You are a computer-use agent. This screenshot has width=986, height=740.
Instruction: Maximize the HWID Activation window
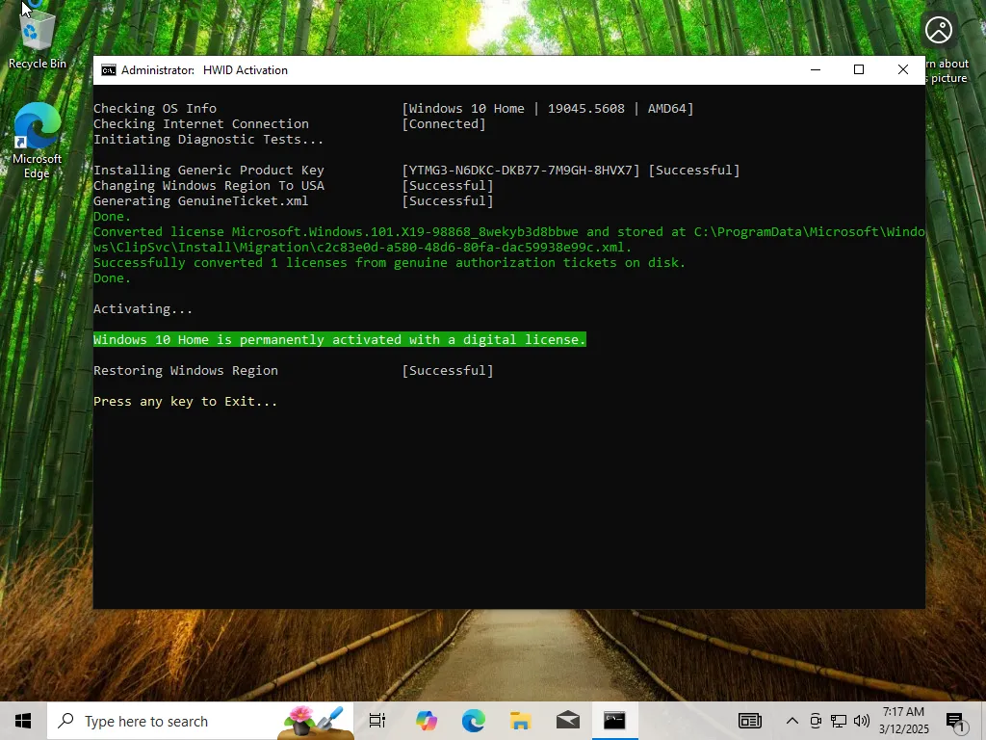pyautogui.click(x=859, y=69)
